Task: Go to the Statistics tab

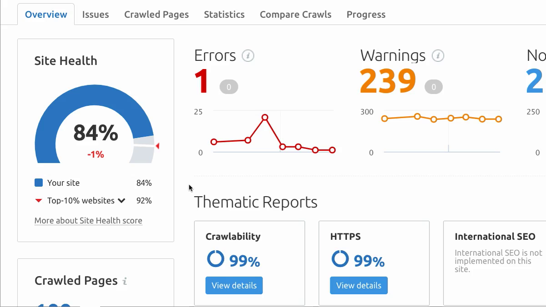Action: (x=224, y=14)
